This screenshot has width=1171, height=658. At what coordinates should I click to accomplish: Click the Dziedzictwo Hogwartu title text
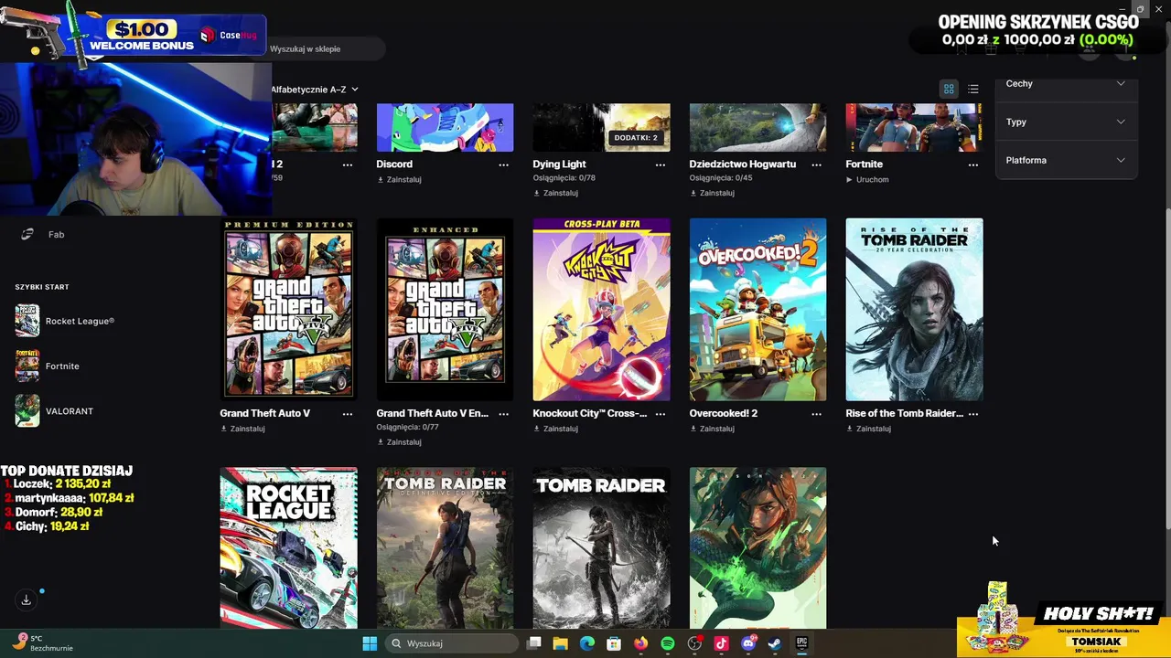coord(743,164)
